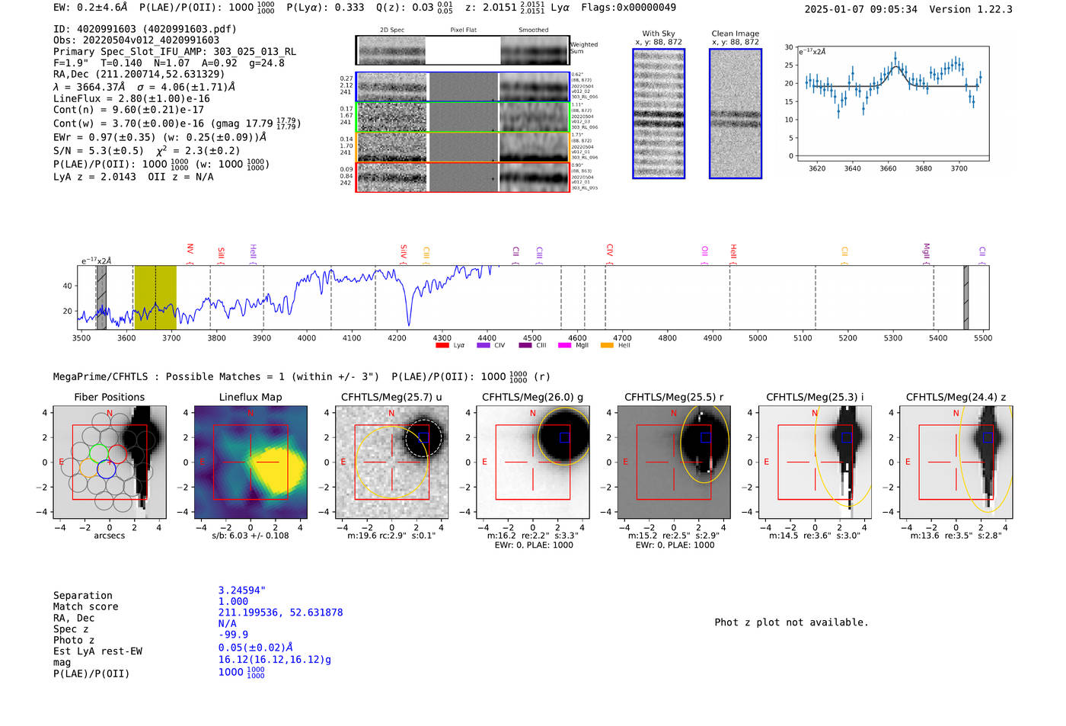Viewport: 1066px width, 726px height.
Task: Click the m:13.6 re:3.5" s:2.8" caption
Action: [956, 536]
